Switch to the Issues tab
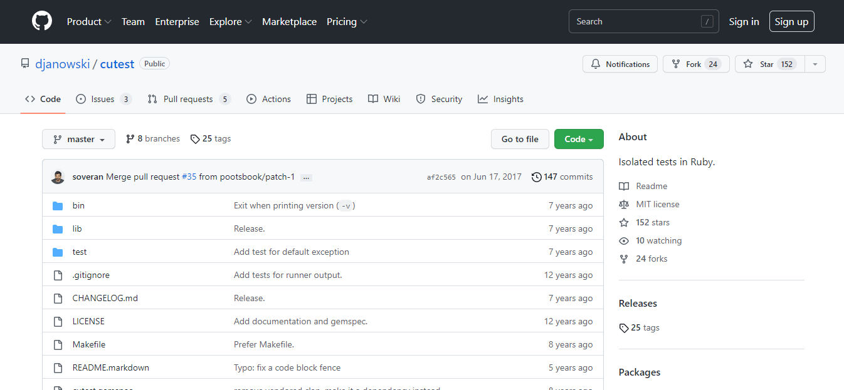 [103, 100]
